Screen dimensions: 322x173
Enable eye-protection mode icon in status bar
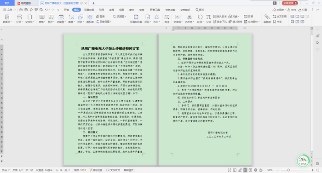261,170
